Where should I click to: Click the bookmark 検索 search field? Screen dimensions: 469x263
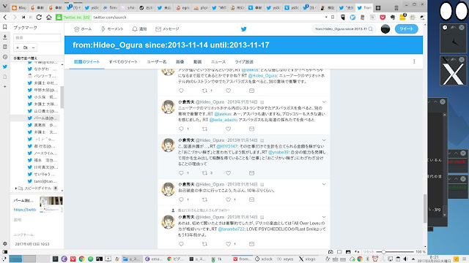coord(37,37)
